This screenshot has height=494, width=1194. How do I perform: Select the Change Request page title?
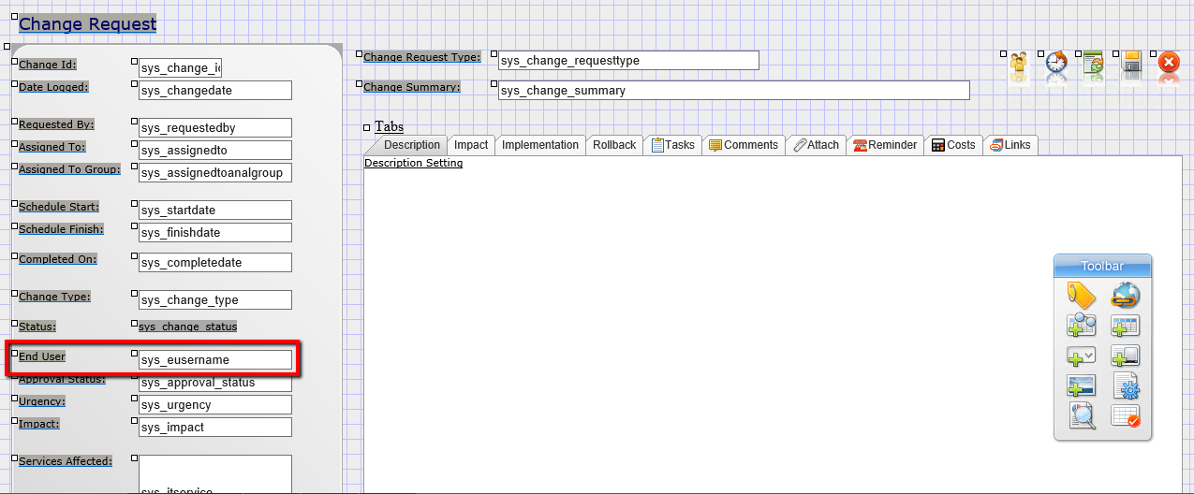88,24
